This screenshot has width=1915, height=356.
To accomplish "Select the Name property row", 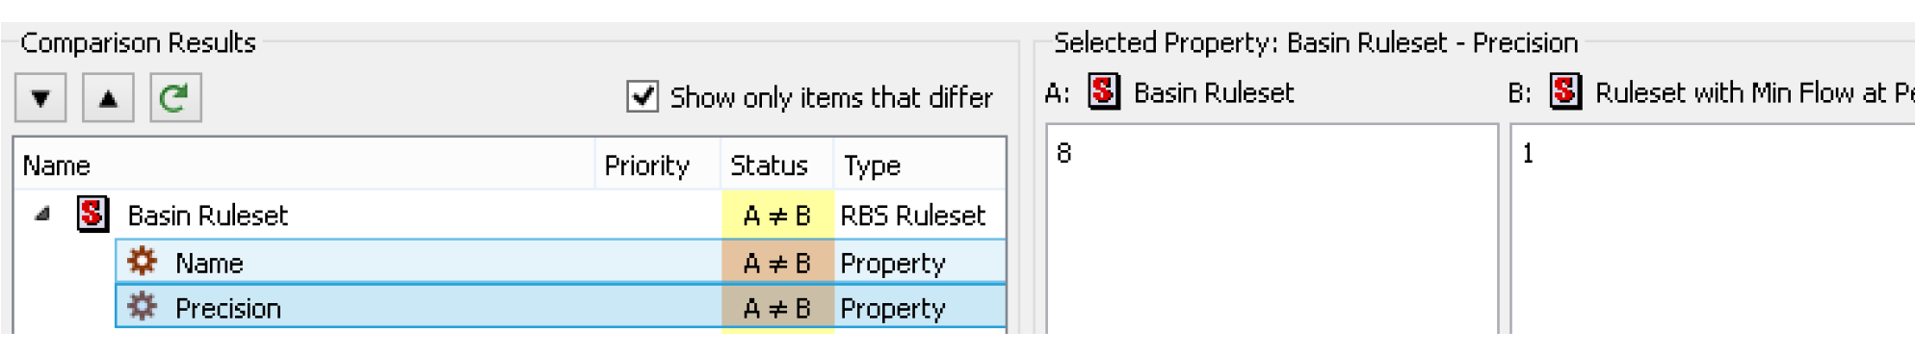I will click(561, 262).
